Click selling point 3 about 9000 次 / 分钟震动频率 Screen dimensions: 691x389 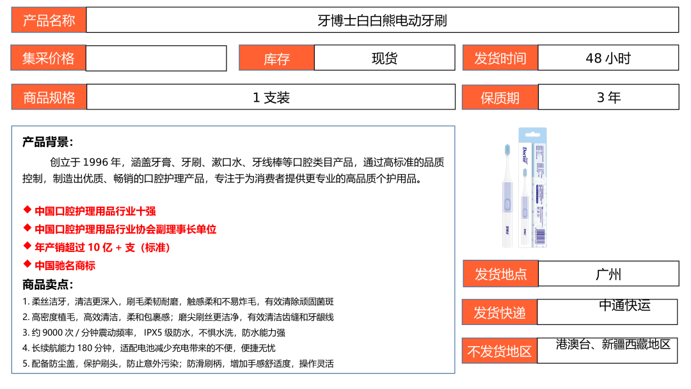[x=154, y=332]
